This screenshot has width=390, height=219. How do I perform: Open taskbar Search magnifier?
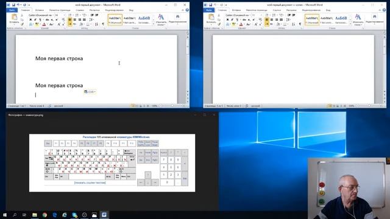[x=15, y=215]
